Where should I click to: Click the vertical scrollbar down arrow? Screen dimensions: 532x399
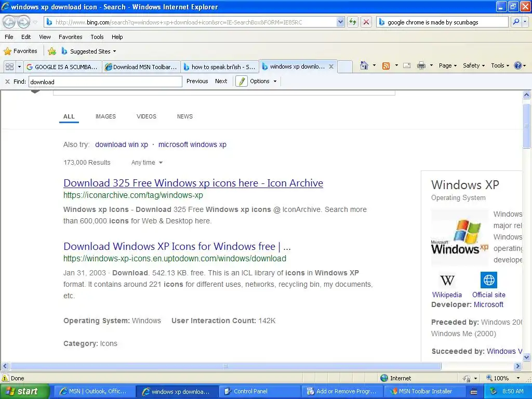click(x=527, y=357)
